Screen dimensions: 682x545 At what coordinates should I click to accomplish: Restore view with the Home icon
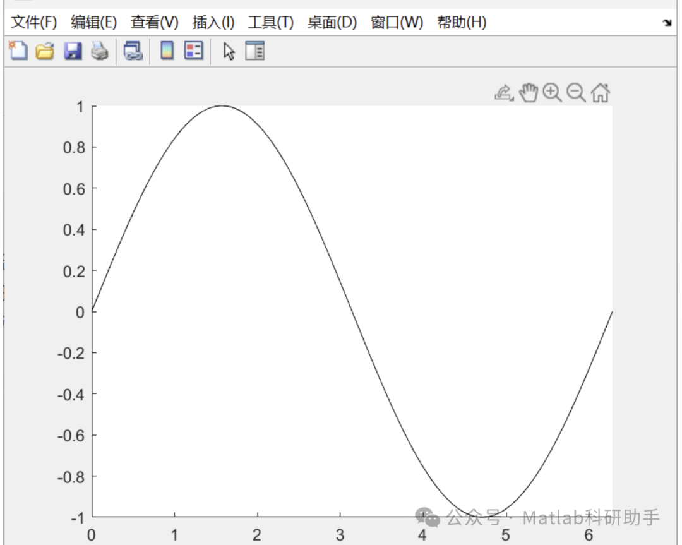[601, 93]
